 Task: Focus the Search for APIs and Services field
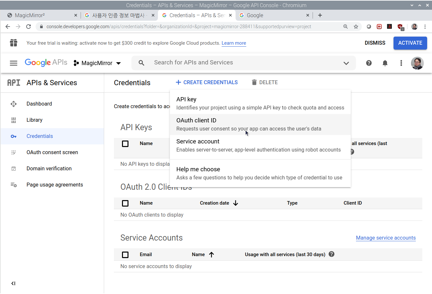(x=243, y=63)
